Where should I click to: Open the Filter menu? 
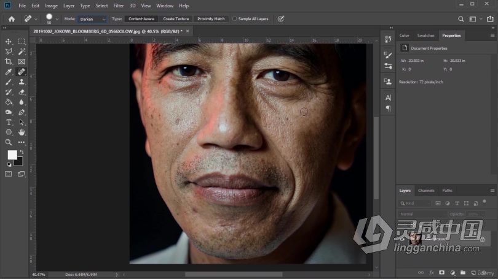pos(119,6)
